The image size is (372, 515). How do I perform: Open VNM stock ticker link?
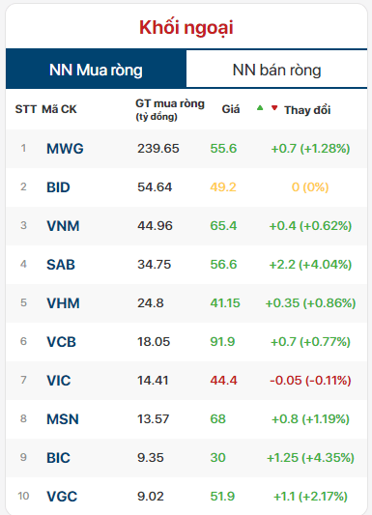(x=63, y=226)
